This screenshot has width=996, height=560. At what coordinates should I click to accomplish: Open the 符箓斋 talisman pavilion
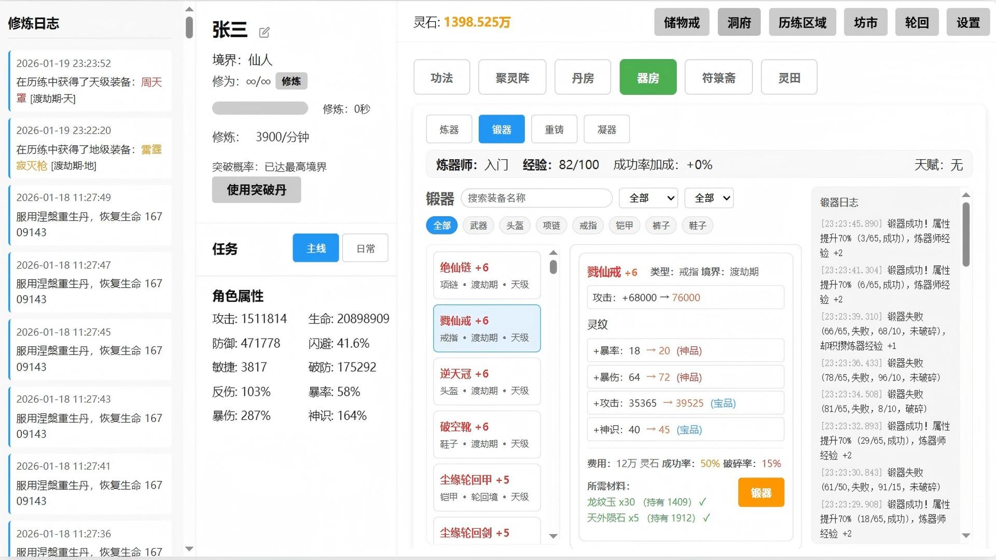click(718, 77)
